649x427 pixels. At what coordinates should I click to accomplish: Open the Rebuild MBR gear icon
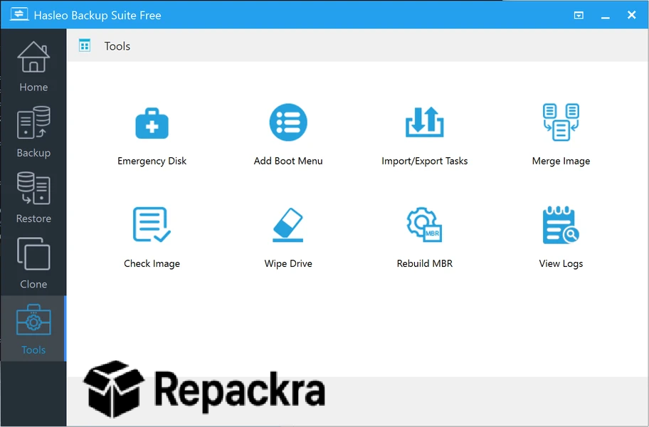[424, 225]
